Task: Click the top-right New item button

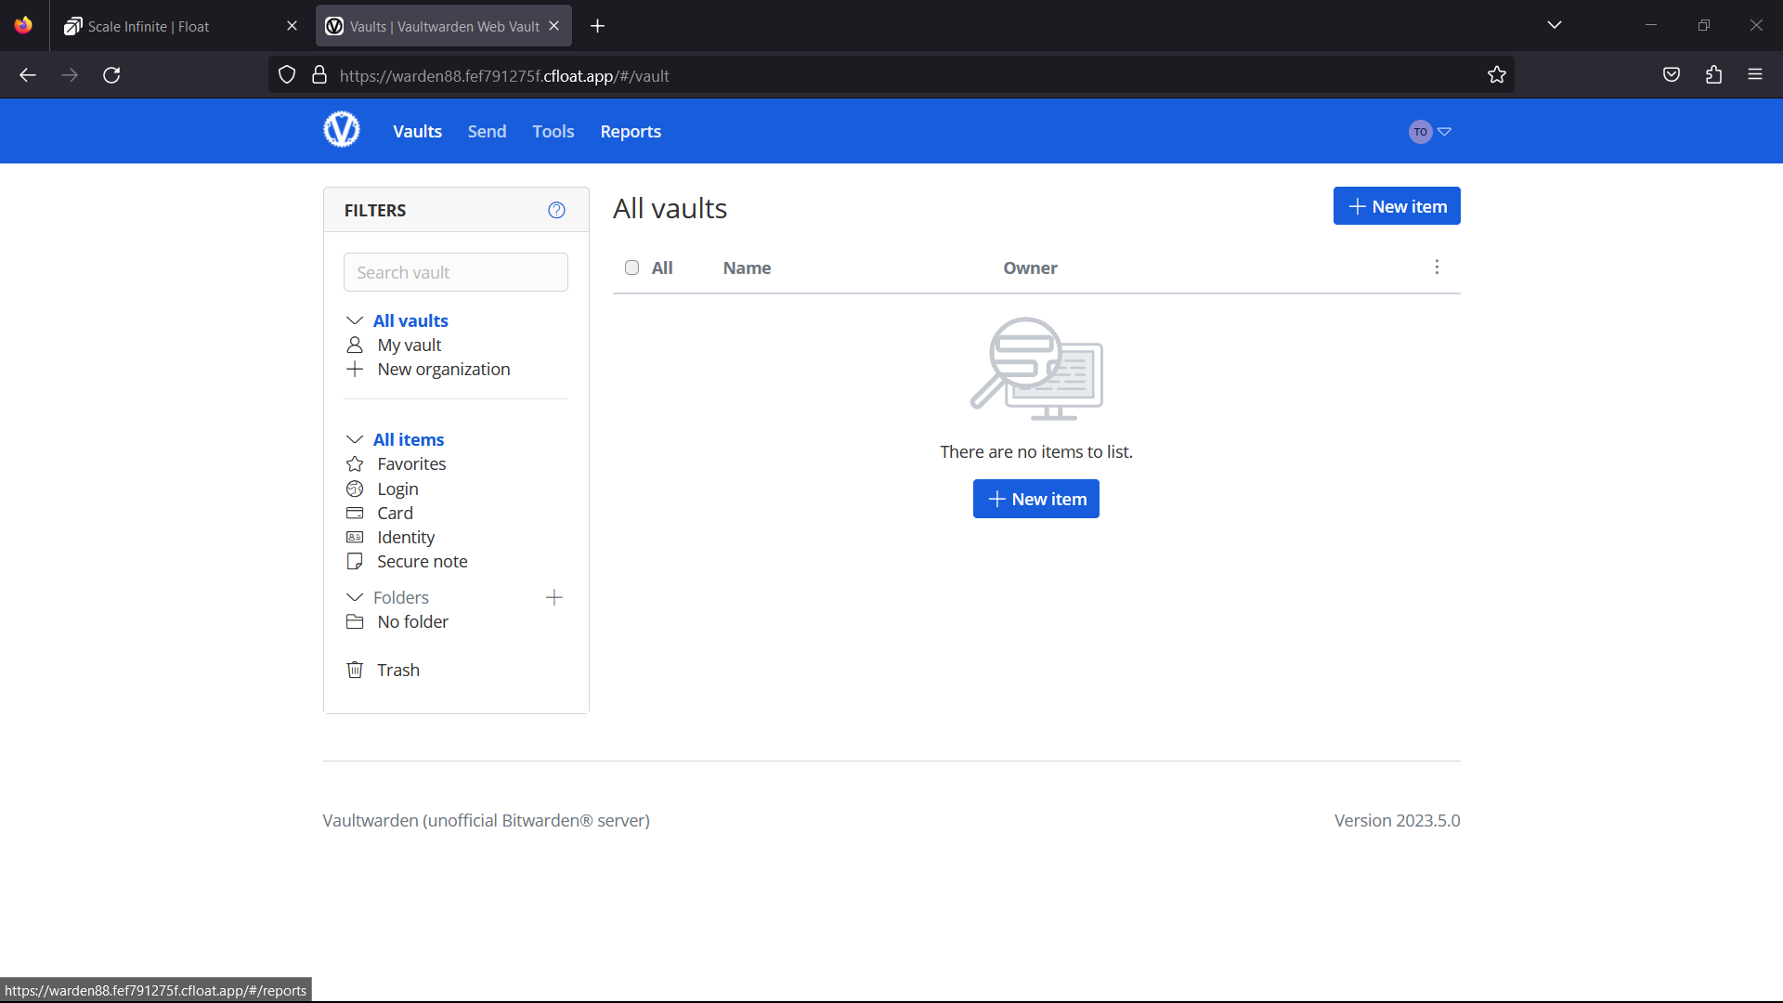Action: click(1397, 206)
